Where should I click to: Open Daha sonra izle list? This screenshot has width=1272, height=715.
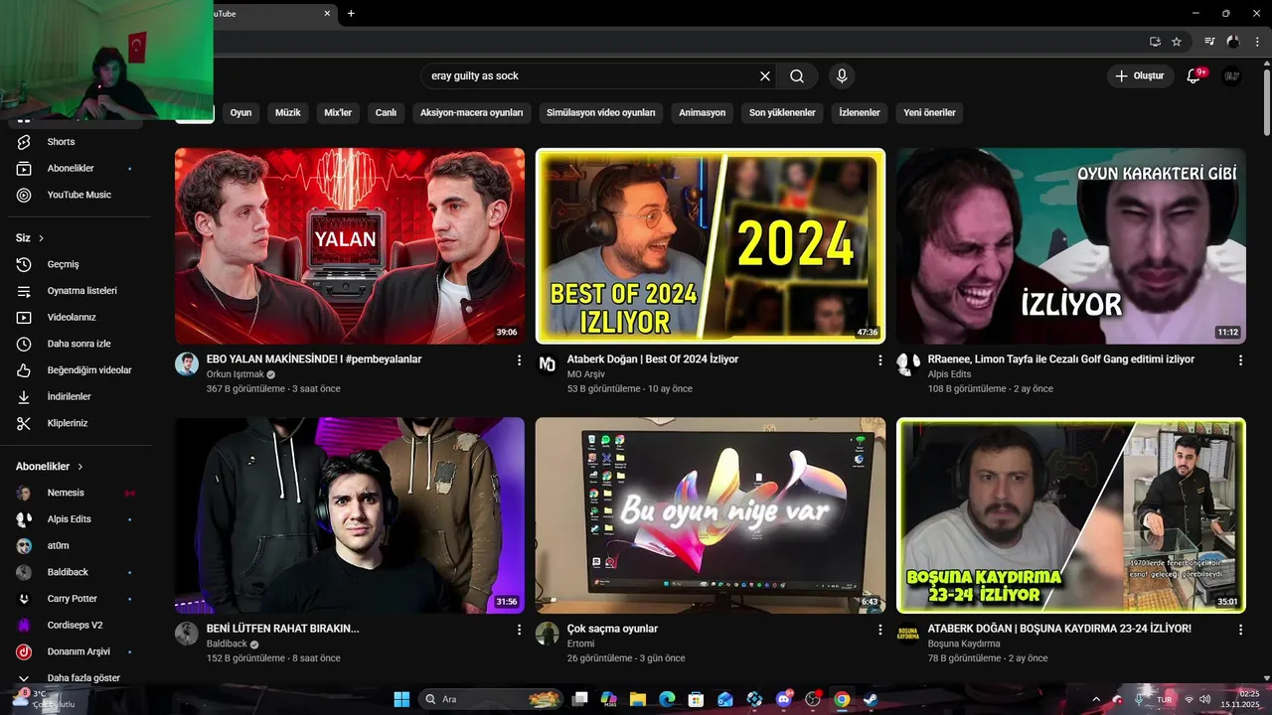[x=78, y=344]
